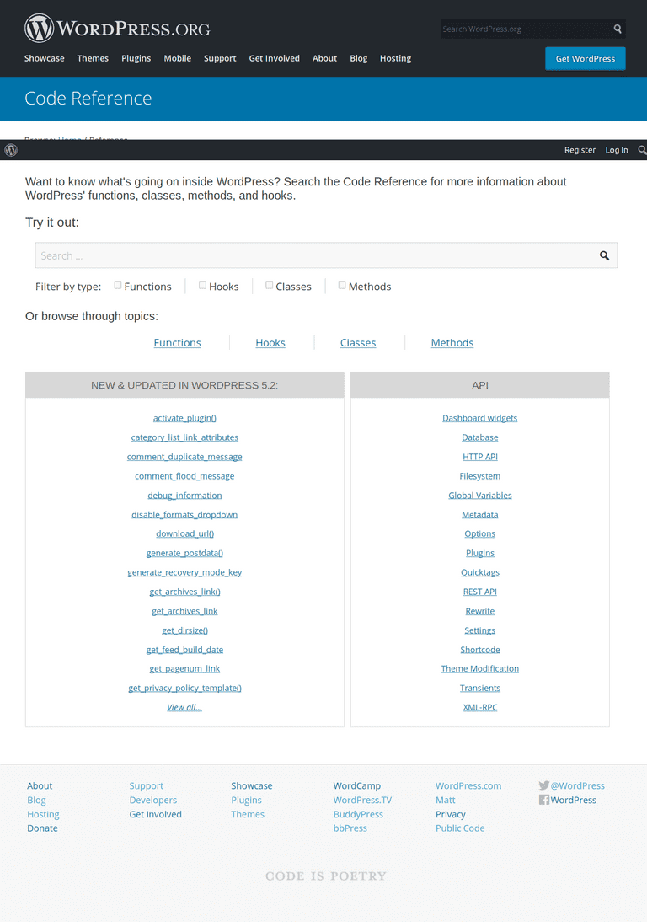Click Register in the admin bar
Image resolution: width=647 pixels, height=922 pixels.
coord(580,150)
